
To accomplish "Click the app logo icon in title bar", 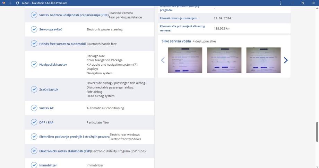I will pyautogui.click(x=3, y=3).
